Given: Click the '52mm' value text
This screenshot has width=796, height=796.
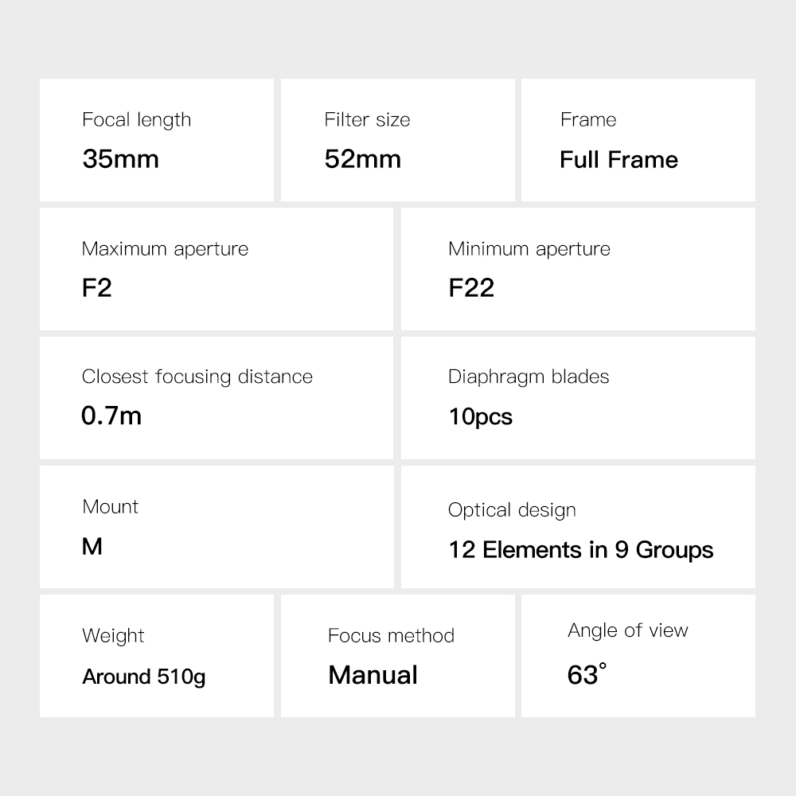Looking at the screenshot, I should click(x=362, y=158).
